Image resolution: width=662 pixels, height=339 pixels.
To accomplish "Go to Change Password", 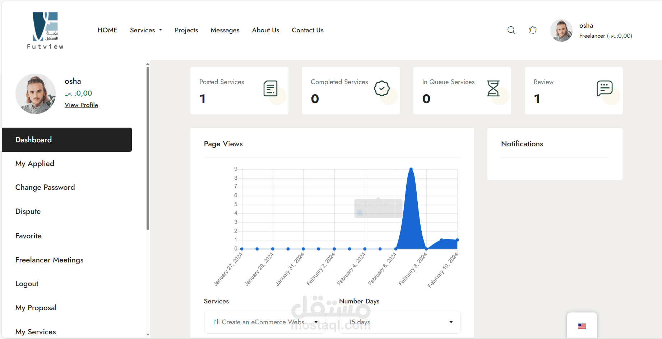I will click(45, 187).
